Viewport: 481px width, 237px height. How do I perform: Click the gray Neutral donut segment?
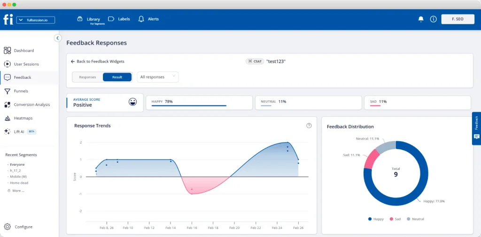(387, 146)
